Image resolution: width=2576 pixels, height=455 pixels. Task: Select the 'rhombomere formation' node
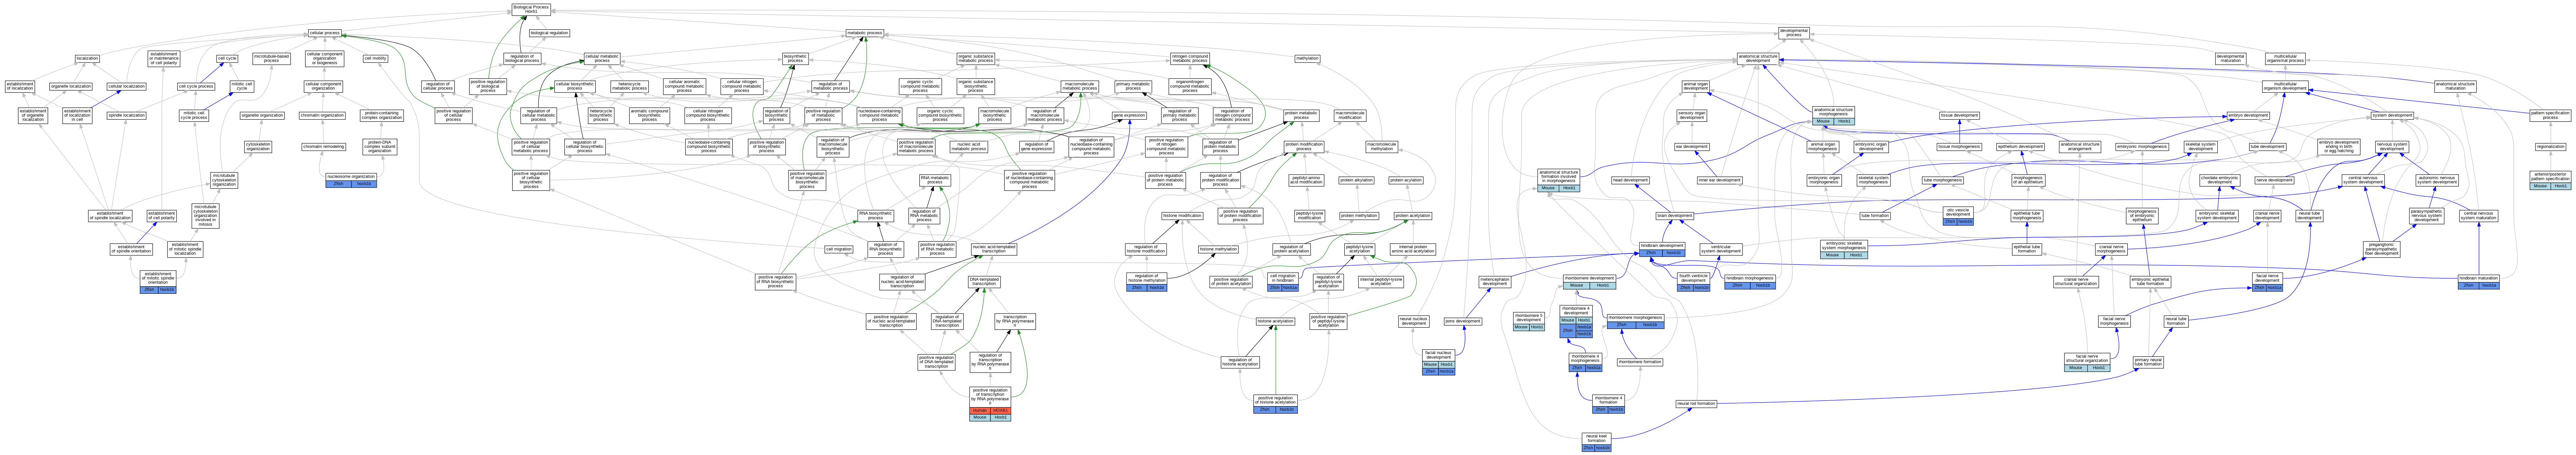(1640, 362)
